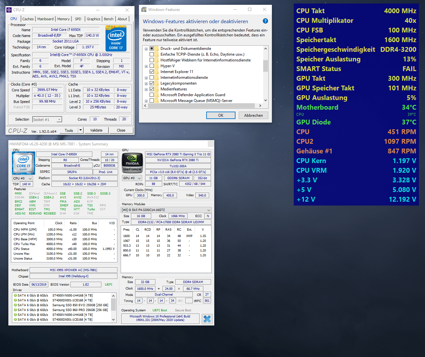This screenshot has width=425, height=357.
Task: Enable Einfache TCPIP-Dienste checkbox
Action: point(152,54)
